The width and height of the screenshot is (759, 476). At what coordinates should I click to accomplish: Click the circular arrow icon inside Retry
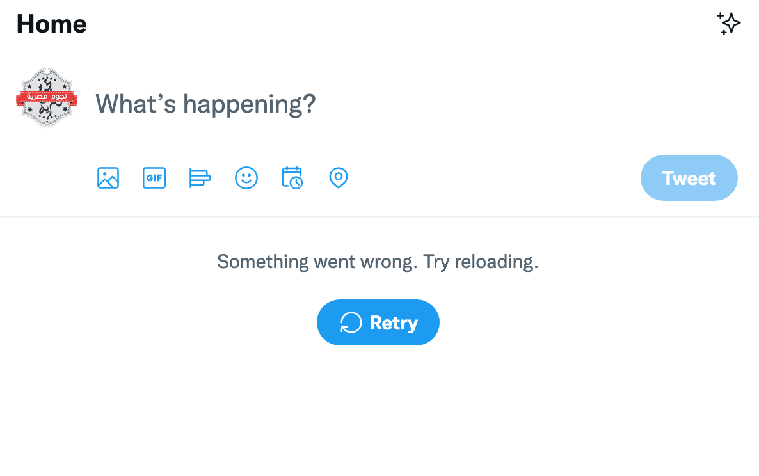[351, 322]
